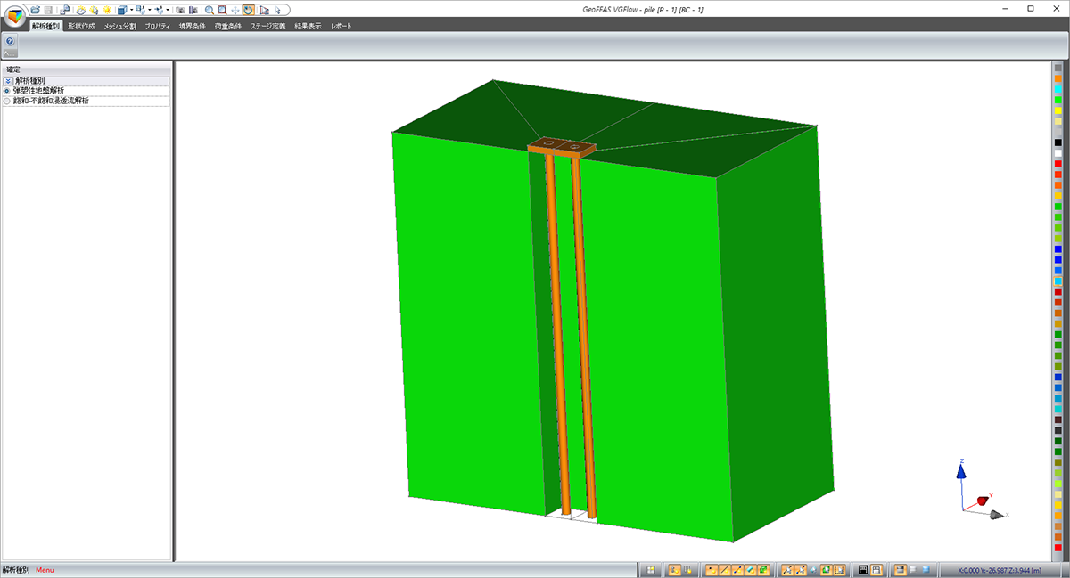The image size is (1070, 578).
Task: Select the pan move arrows tool
Action: (x=235, y=9)
